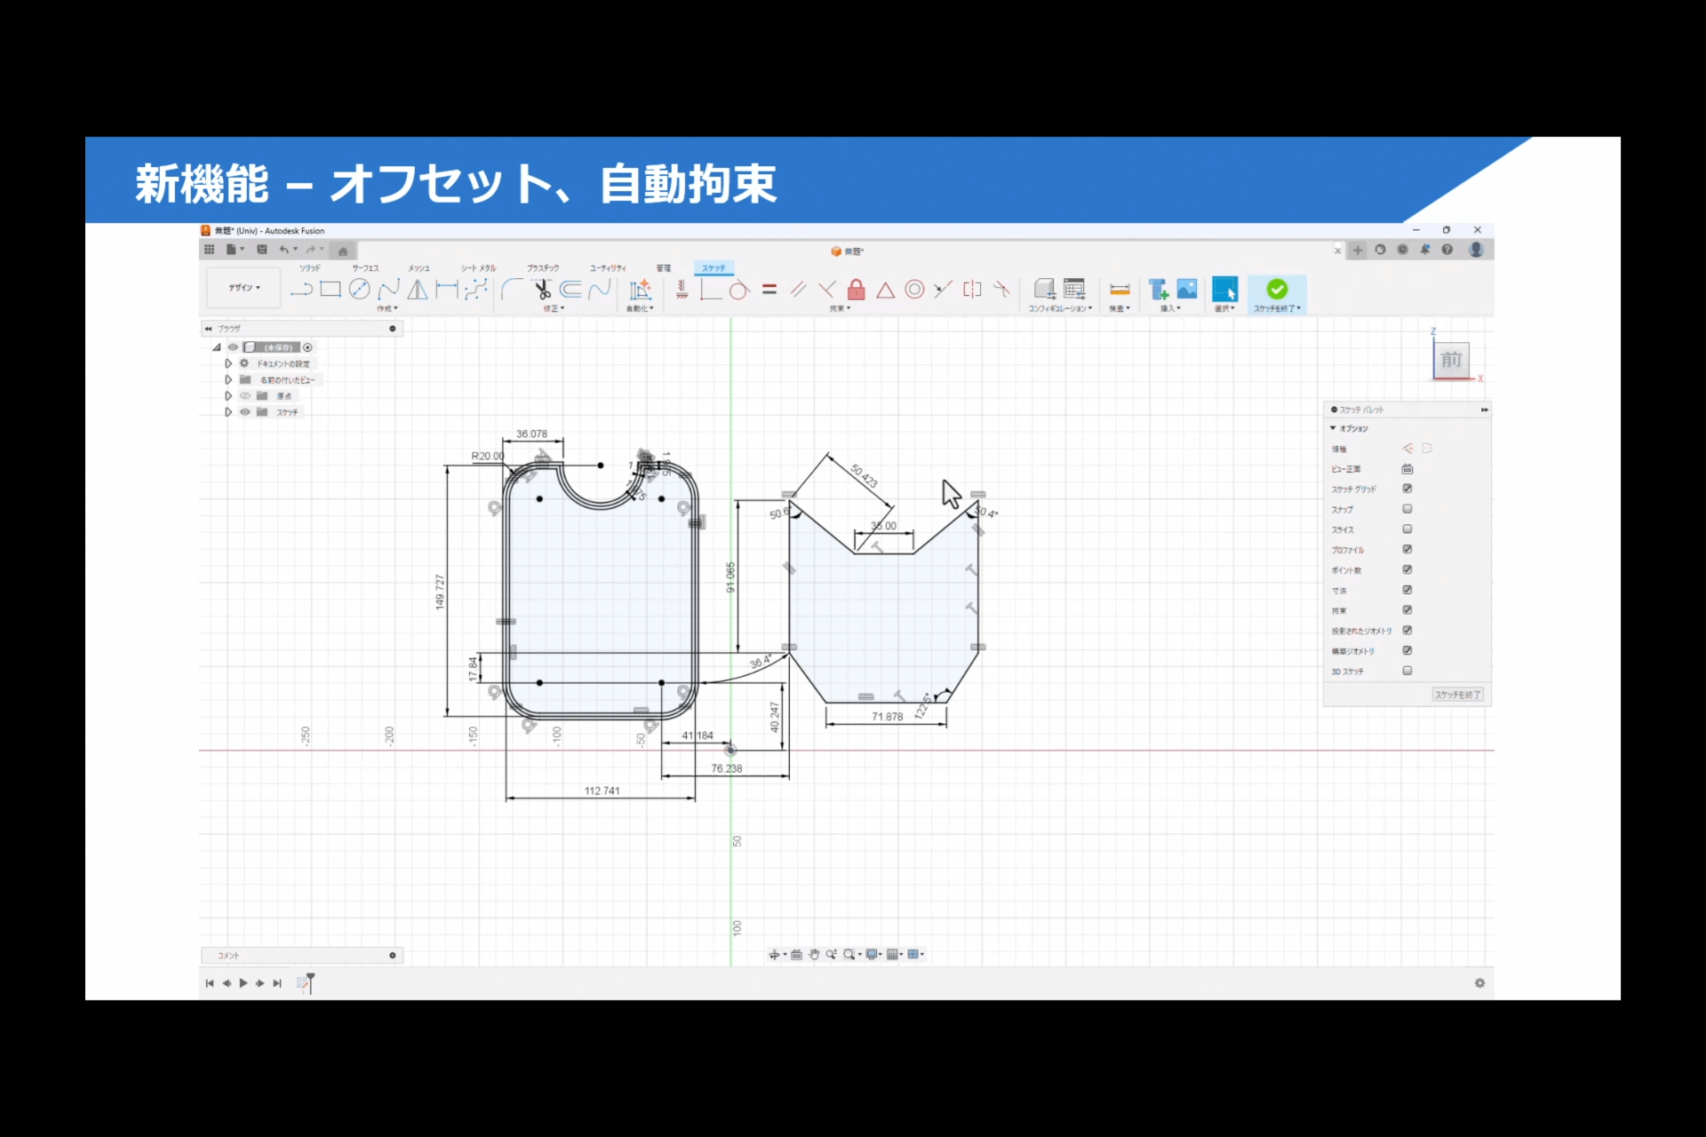The image size is (1706, 1137).
Task: Switch to the プラスチック tab
Action: point(543,268)
